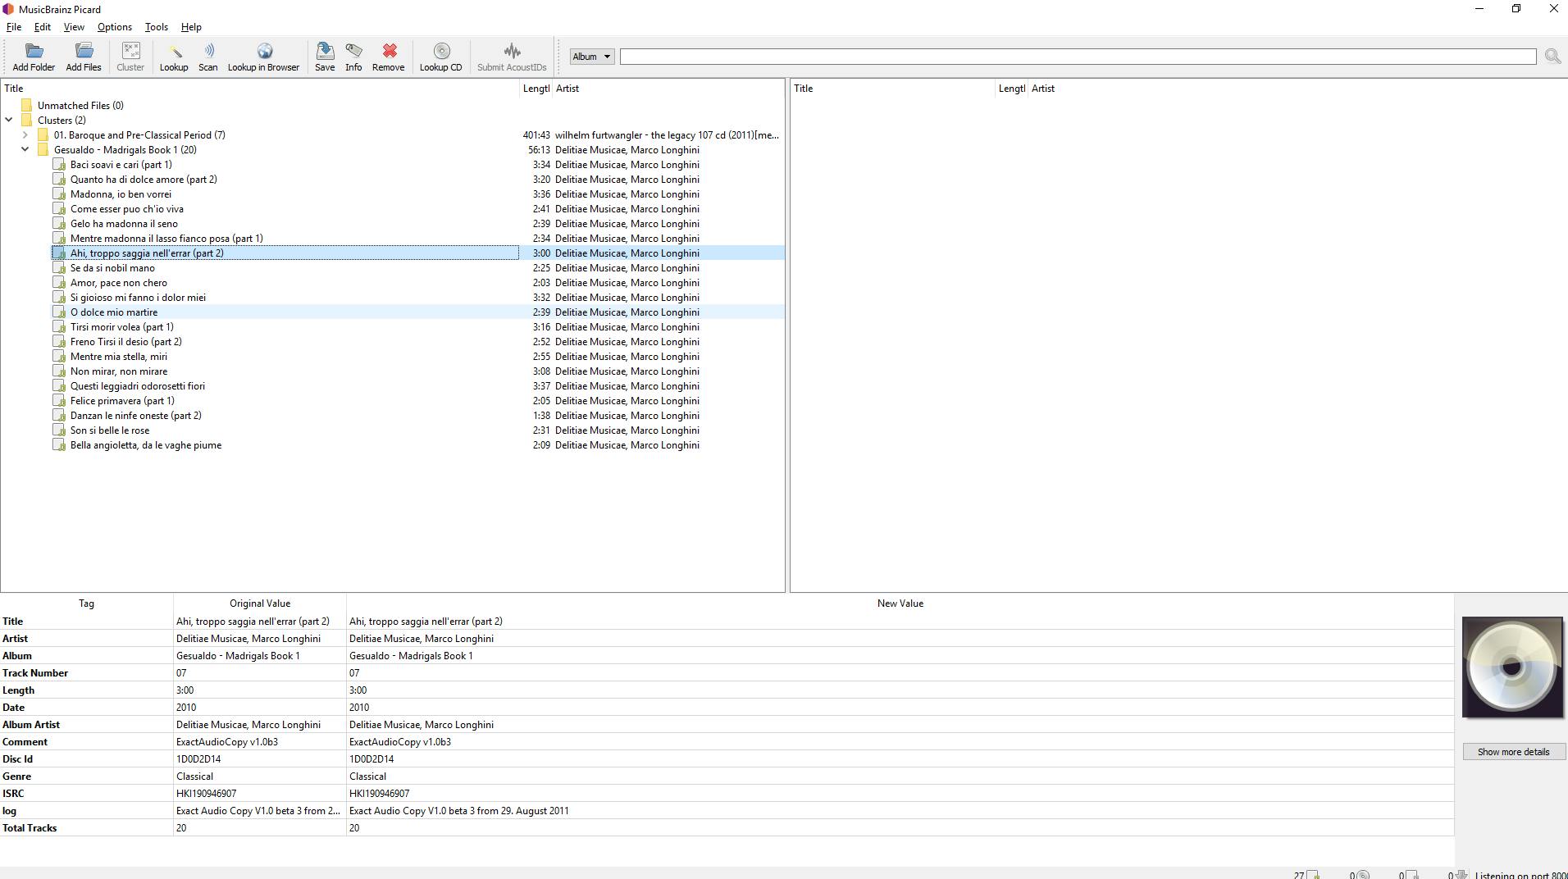Click the ISRC new value HKI190946907
This screenshot has height=879, width=1568.
[380, 793]
